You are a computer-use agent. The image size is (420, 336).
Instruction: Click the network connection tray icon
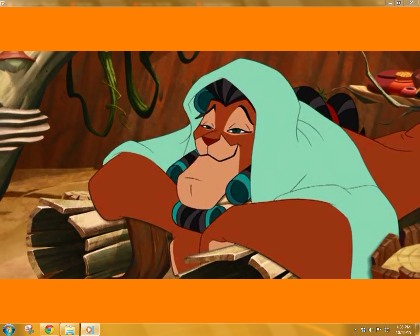point(387,330)
